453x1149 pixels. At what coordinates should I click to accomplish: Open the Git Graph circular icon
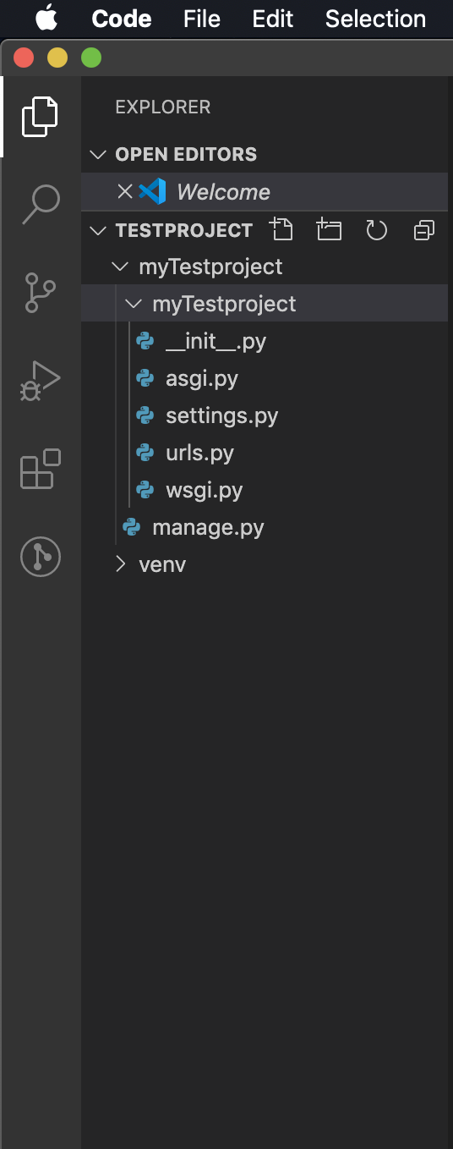(x=41, y=557)
